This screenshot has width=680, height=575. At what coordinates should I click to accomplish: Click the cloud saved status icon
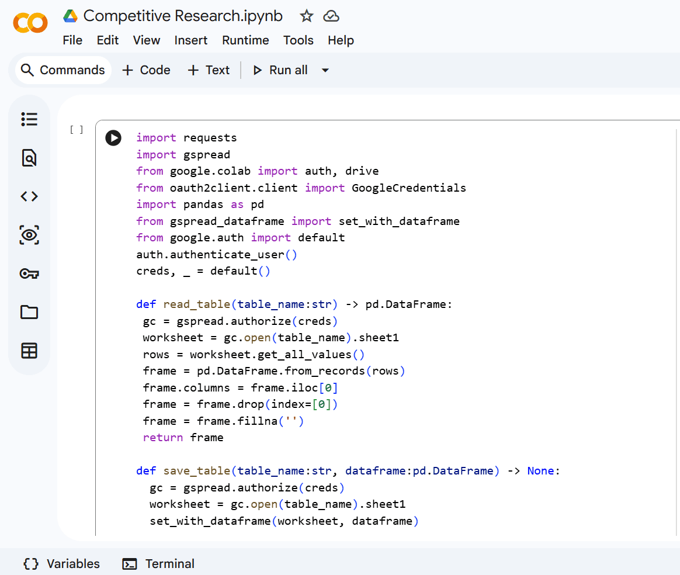(x=331, y=16)
